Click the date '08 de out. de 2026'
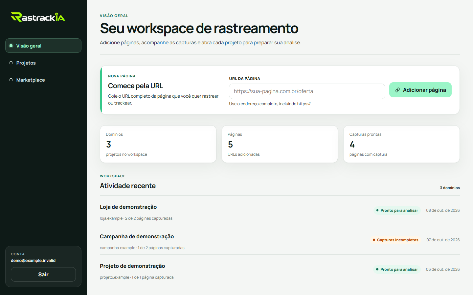 [443, 210]
